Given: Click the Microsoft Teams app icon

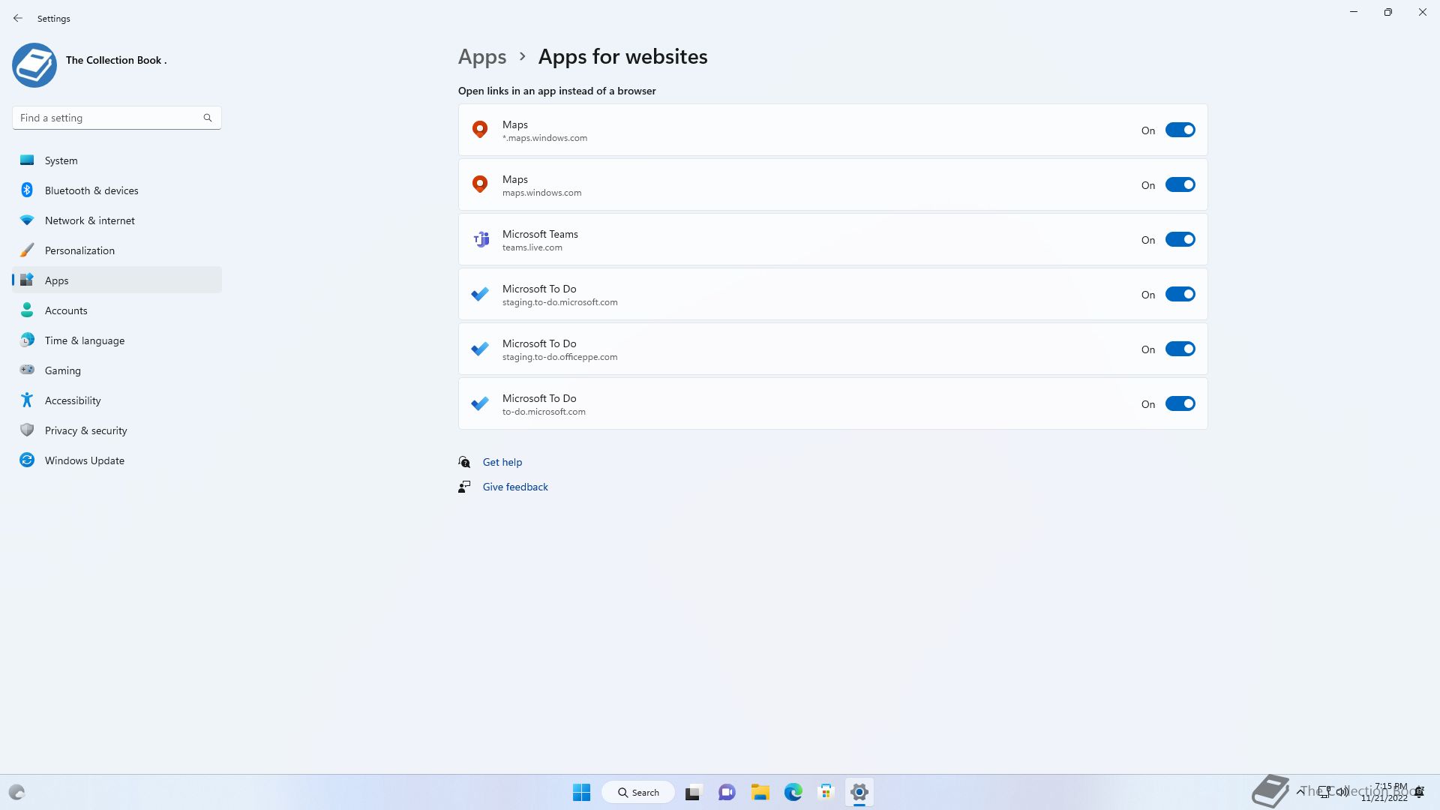Looking at the screenshot, I should pyautogui.click(x=481, y=240).
